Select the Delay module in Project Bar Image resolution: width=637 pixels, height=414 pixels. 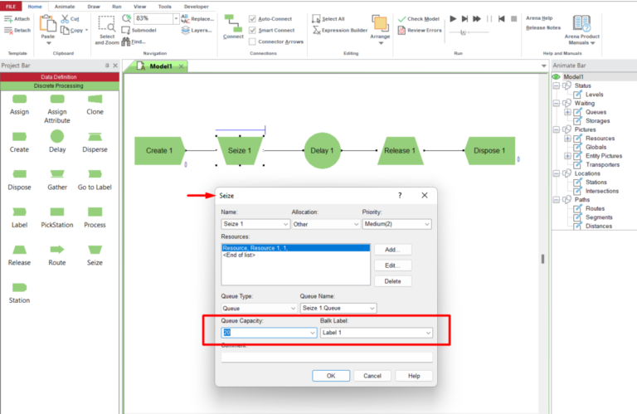coord(57,137)
